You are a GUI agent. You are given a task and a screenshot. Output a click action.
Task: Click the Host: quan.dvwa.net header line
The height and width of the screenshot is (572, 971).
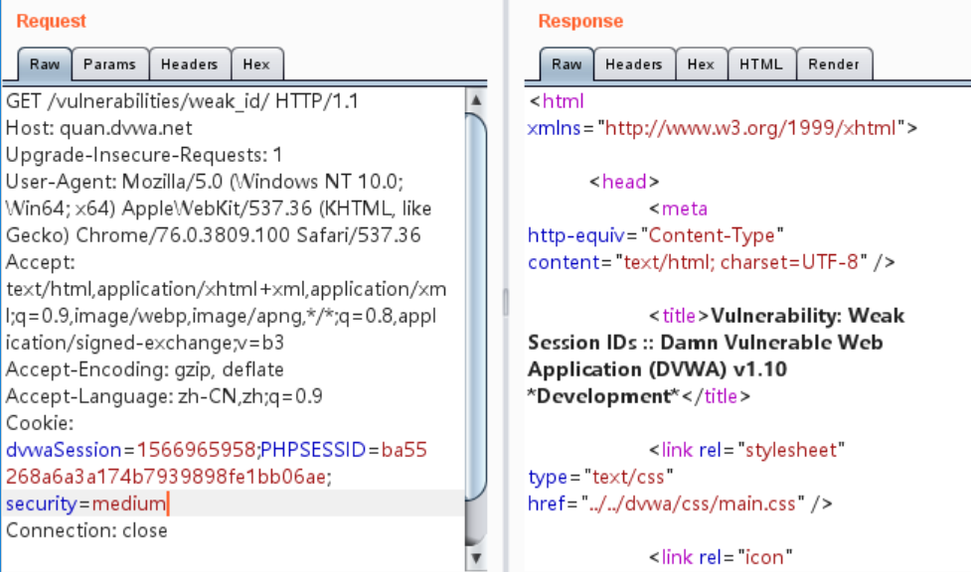coord(99,128)
